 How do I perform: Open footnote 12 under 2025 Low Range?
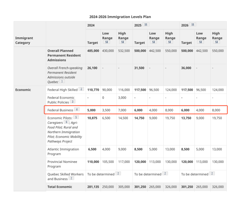pos(153,42)
